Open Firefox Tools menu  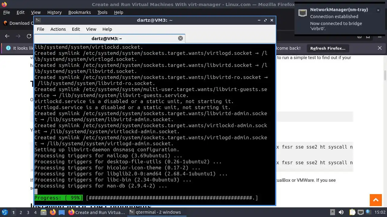pyautogui.click(x=102, y=12)
